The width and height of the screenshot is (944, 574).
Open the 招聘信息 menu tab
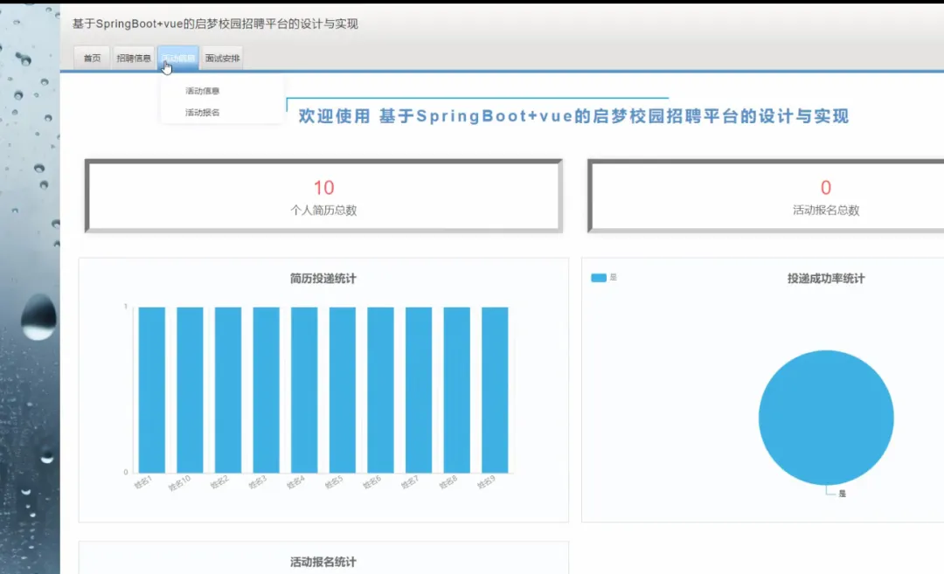134,59
